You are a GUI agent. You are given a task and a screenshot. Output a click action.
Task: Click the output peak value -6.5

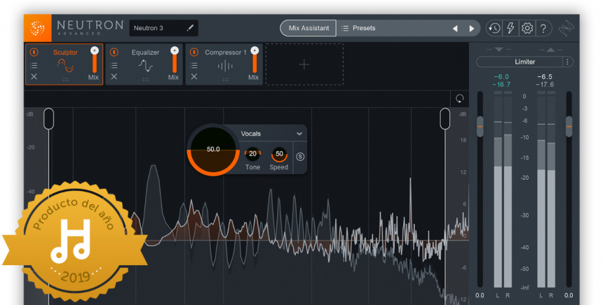pyautogui.click(x=545, y=77)
